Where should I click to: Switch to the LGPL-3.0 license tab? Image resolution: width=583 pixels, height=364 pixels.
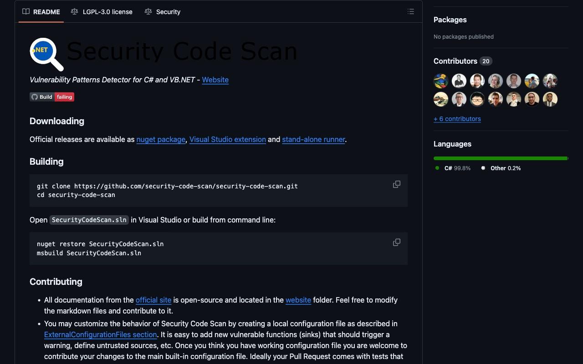[102, 12]
